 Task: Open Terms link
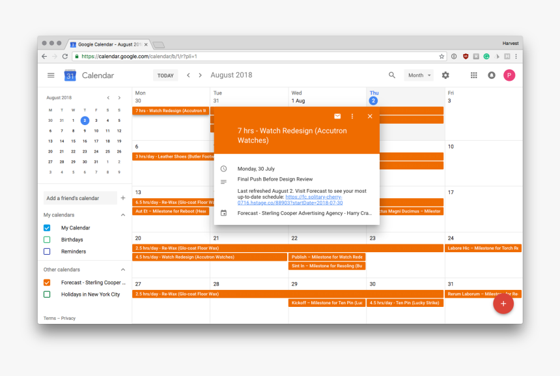[x=49, y=318]
